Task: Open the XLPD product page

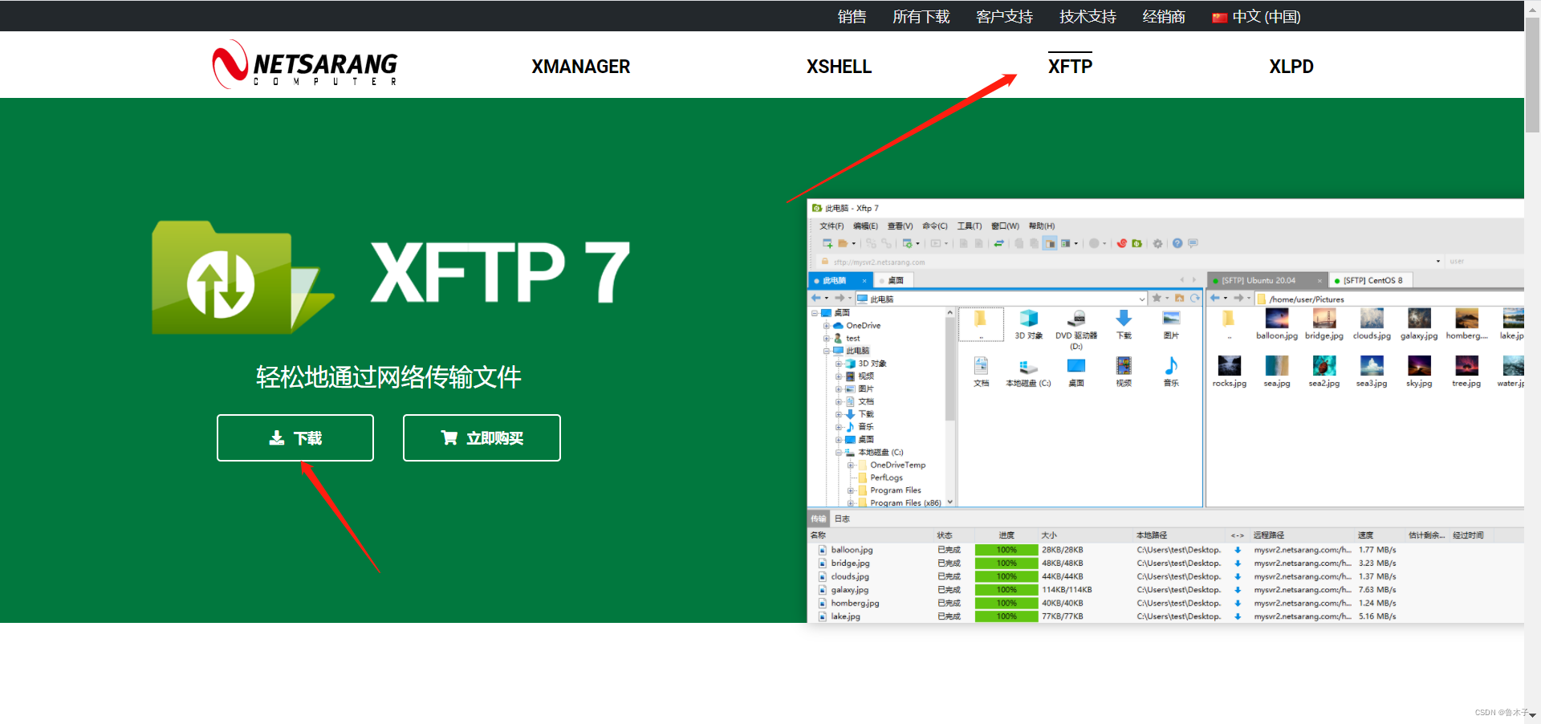Action: click(x=1291, y=67)
